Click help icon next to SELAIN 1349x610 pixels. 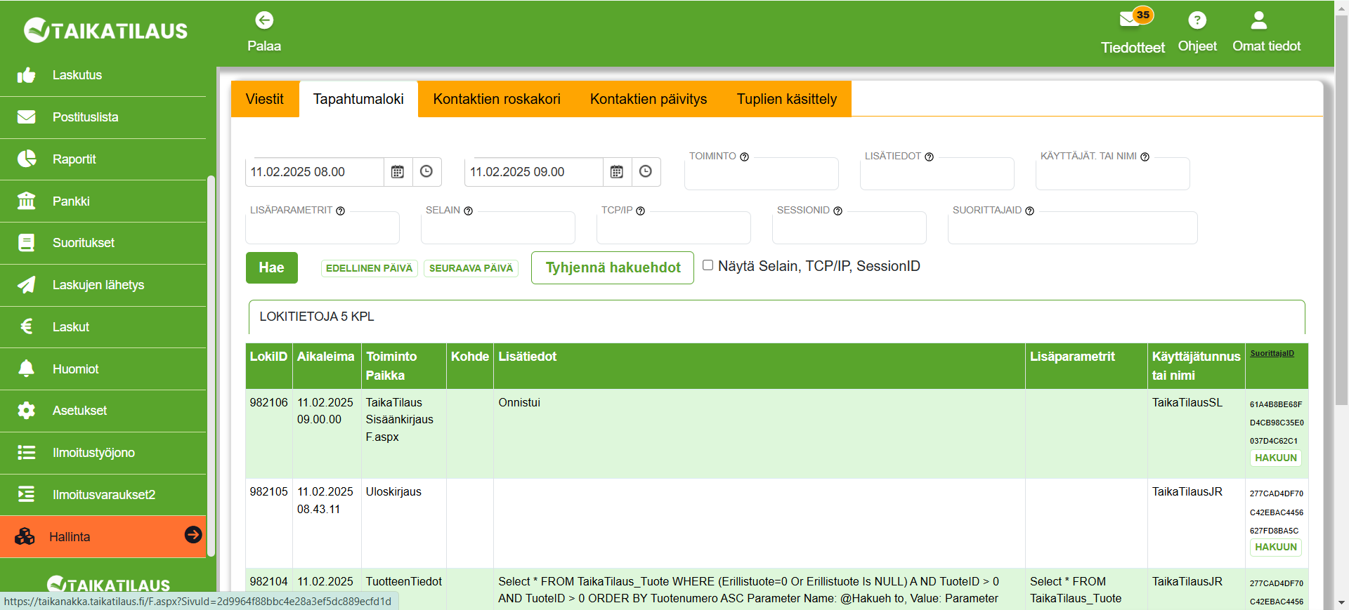[469, 211]
